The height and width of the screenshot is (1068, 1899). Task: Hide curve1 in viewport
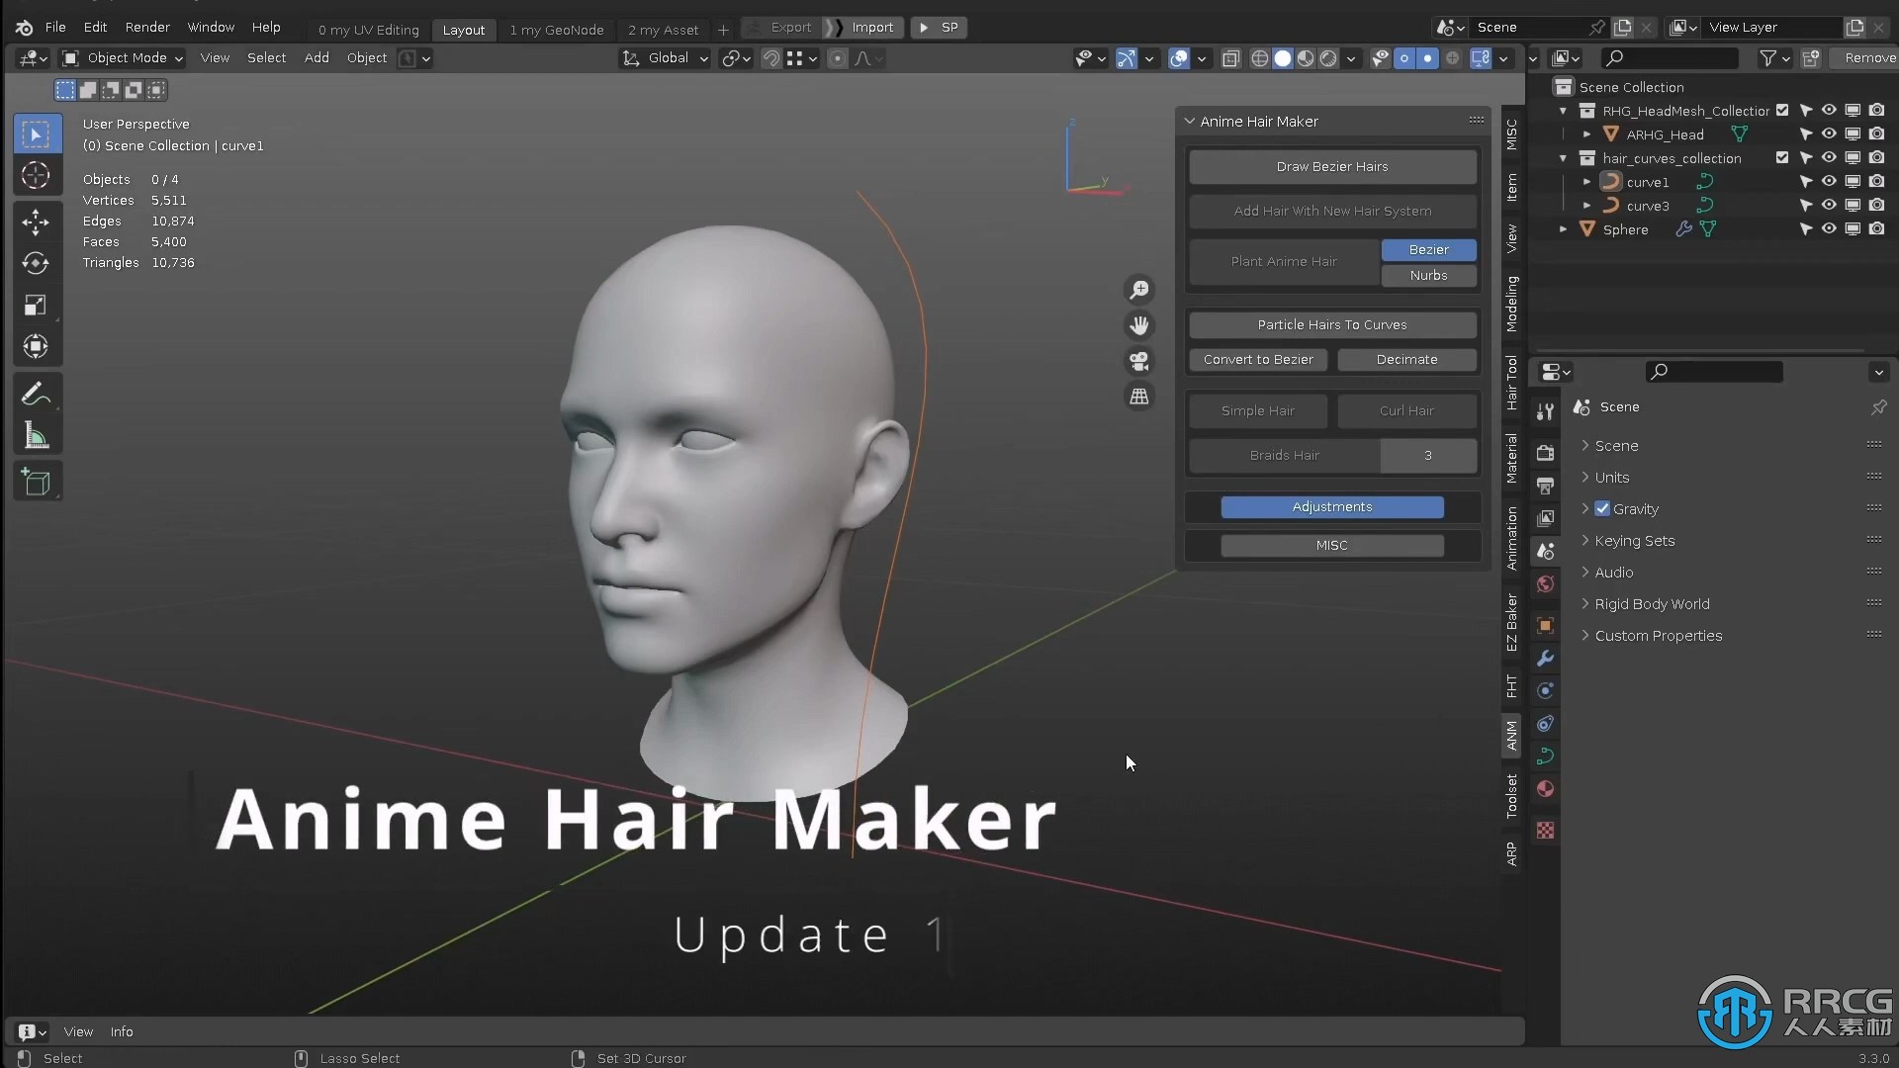(x=1829, y=181)
